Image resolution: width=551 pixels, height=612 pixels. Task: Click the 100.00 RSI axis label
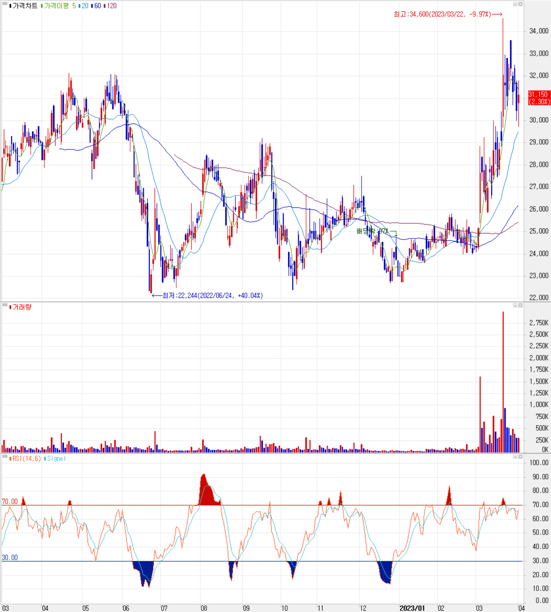coord(539,463)
